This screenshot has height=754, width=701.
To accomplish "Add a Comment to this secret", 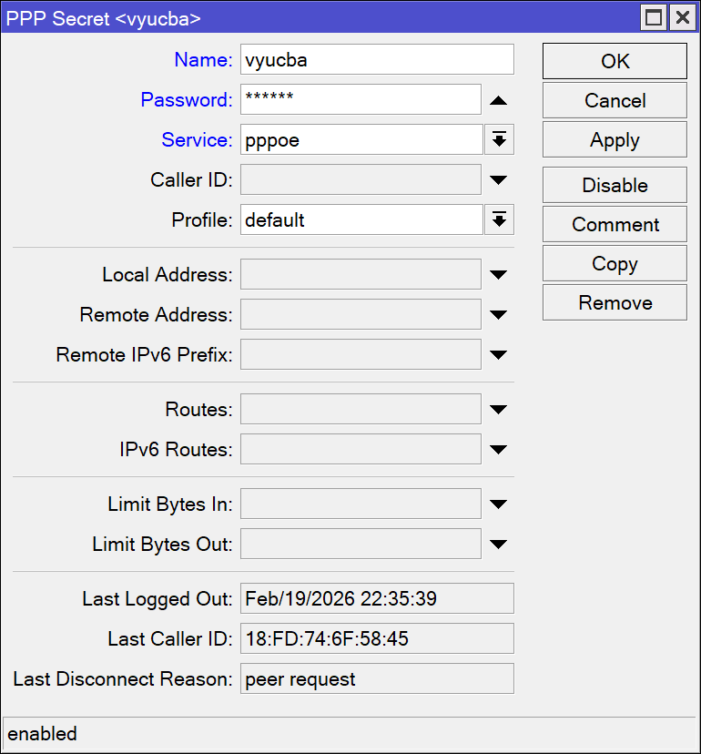I will pos(615,224).
